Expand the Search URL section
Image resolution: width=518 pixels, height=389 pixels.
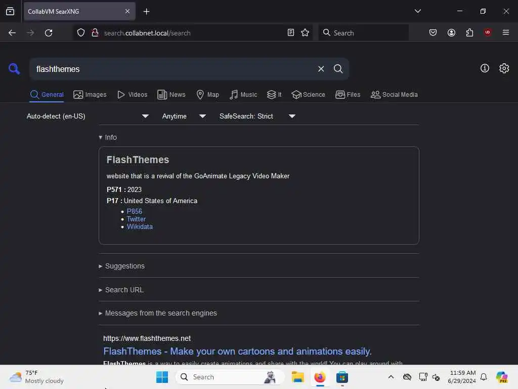coord(121,290)
